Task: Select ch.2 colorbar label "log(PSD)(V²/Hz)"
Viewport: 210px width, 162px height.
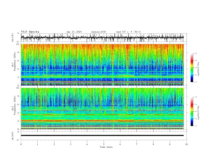Action: 198,113
